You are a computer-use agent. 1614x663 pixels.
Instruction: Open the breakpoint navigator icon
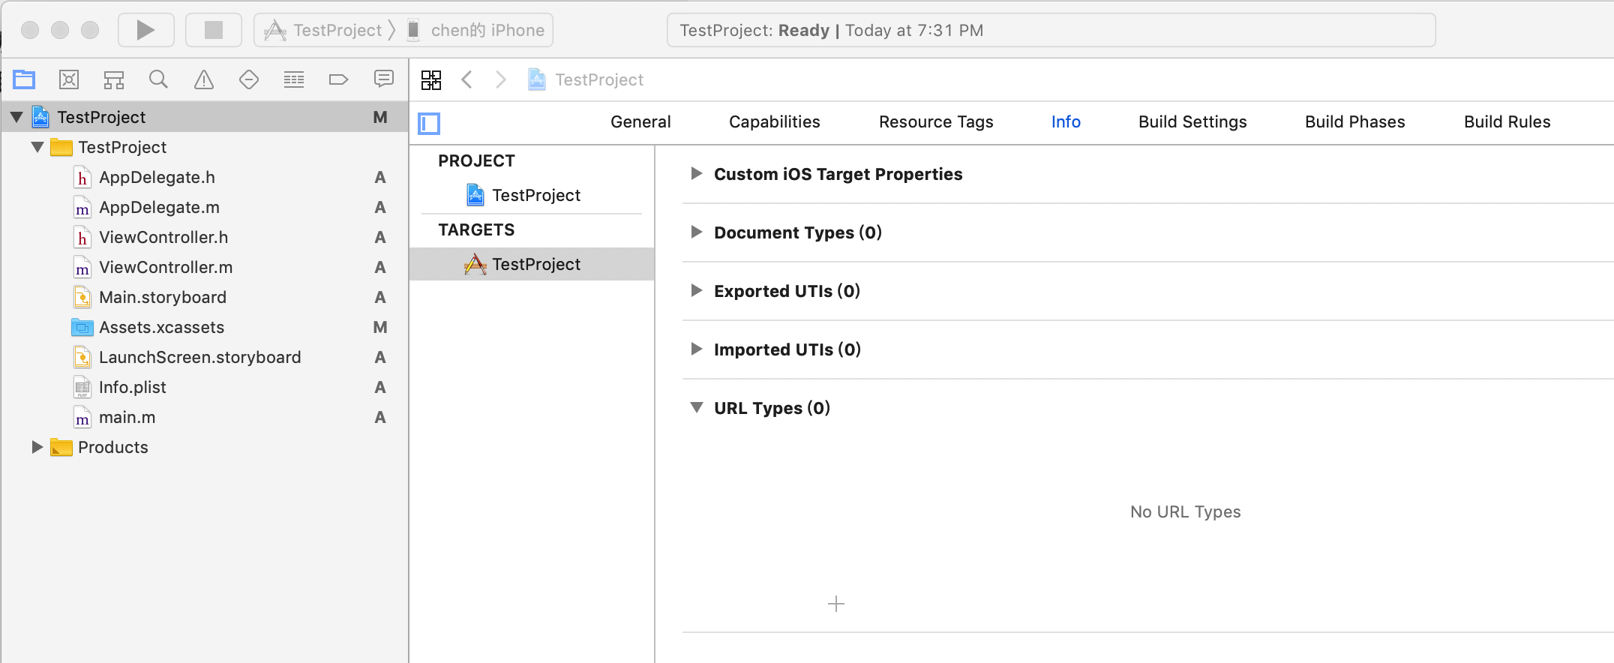338,79
